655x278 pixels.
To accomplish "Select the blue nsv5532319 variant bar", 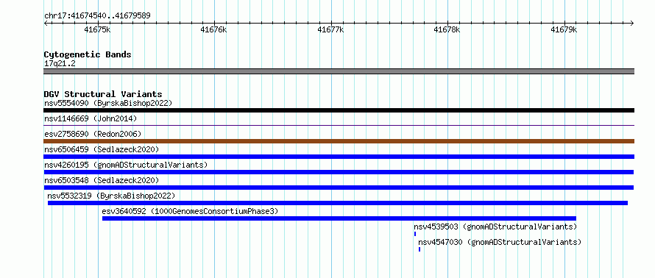I will click(338, 203).
